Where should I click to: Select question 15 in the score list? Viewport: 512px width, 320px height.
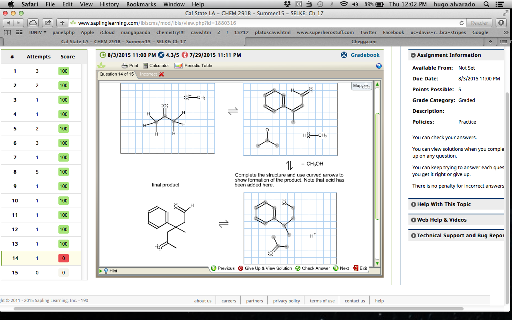point(15,272)
